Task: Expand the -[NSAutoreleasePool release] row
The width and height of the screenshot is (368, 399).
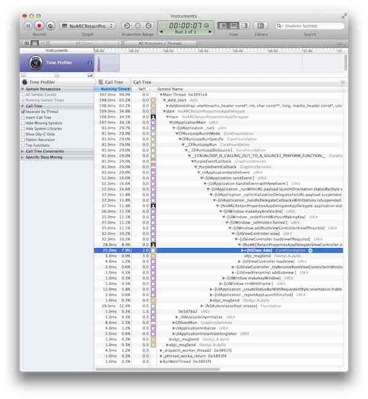Action: (x=202, y=306)
